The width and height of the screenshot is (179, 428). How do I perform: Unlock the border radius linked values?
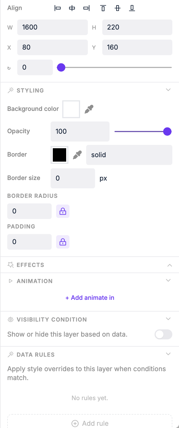tap(63, 211)
